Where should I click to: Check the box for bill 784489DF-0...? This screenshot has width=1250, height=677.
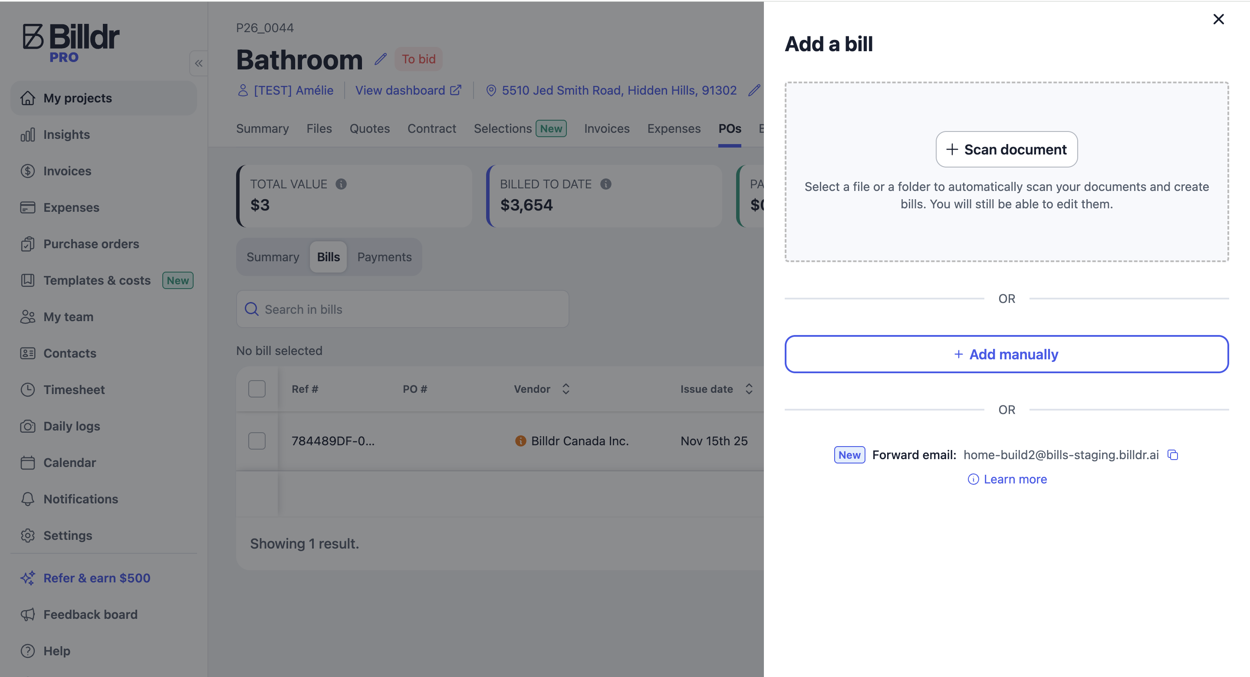tap(257, 440)
